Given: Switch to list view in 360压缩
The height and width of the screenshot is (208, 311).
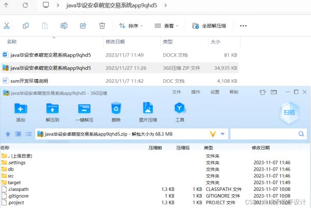Looking at the screenshot, I should pos(29,134).
